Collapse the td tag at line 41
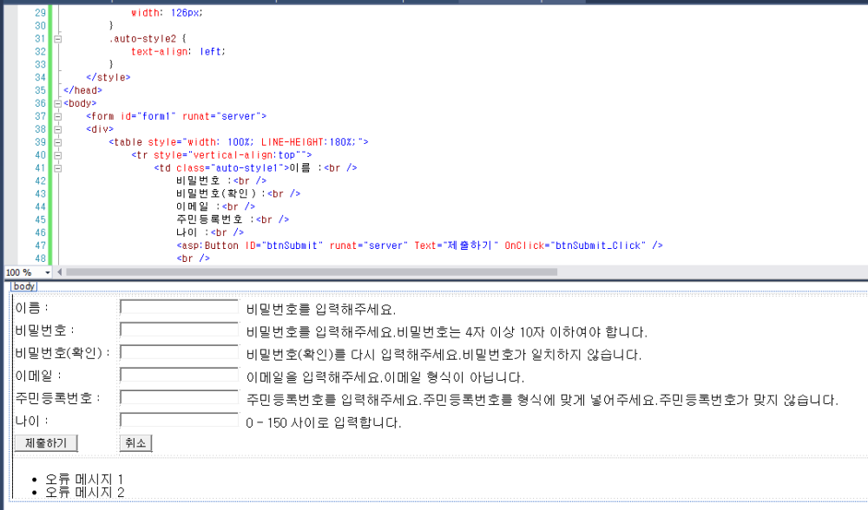 point(57,168)
